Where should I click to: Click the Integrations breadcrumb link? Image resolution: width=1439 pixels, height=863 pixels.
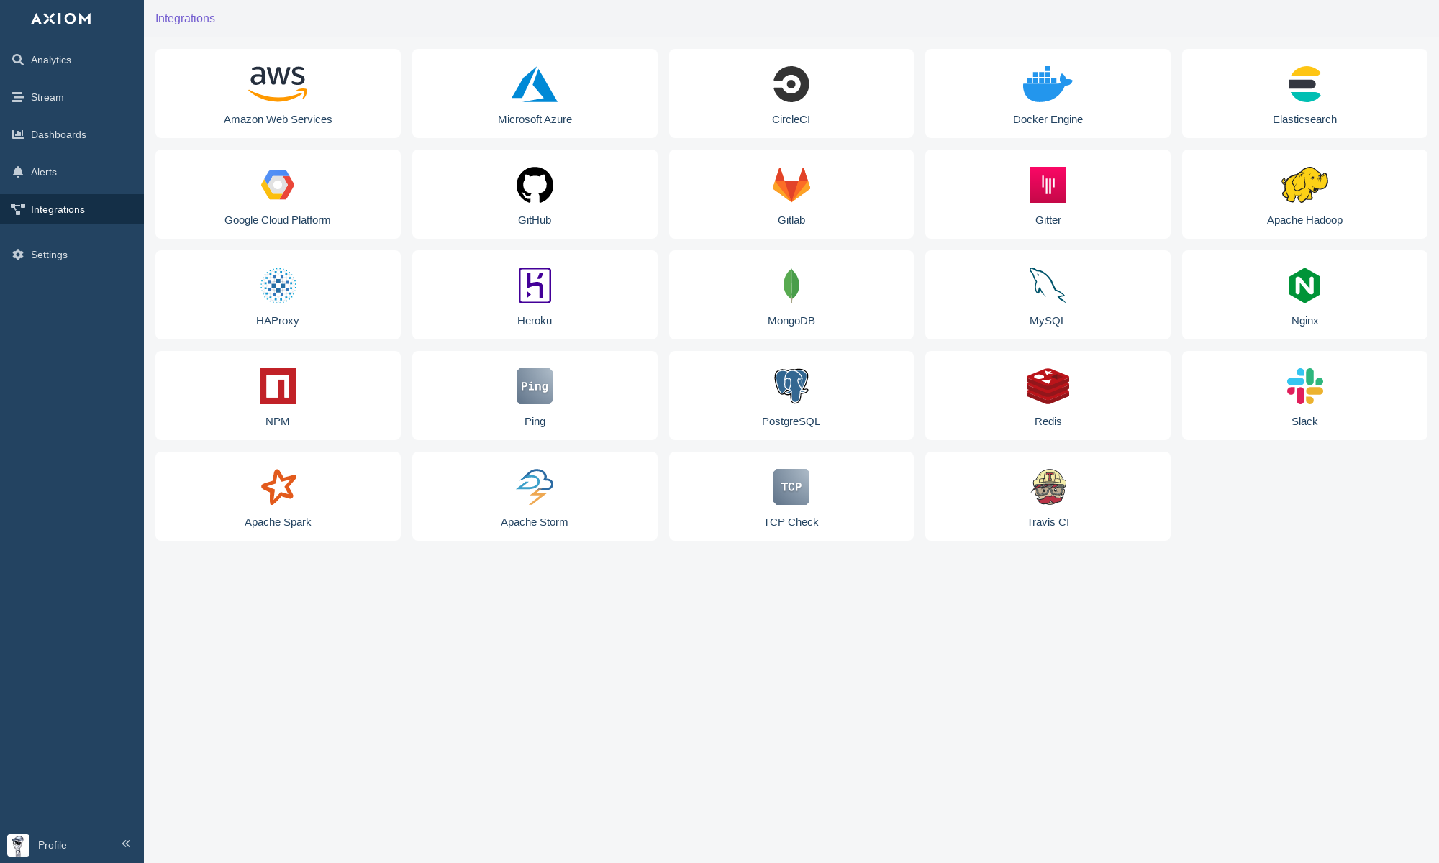(185, 19)
